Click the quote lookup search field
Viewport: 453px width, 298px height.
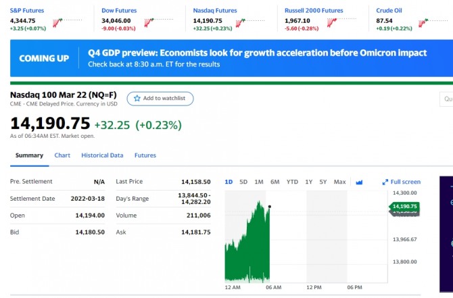446,99
